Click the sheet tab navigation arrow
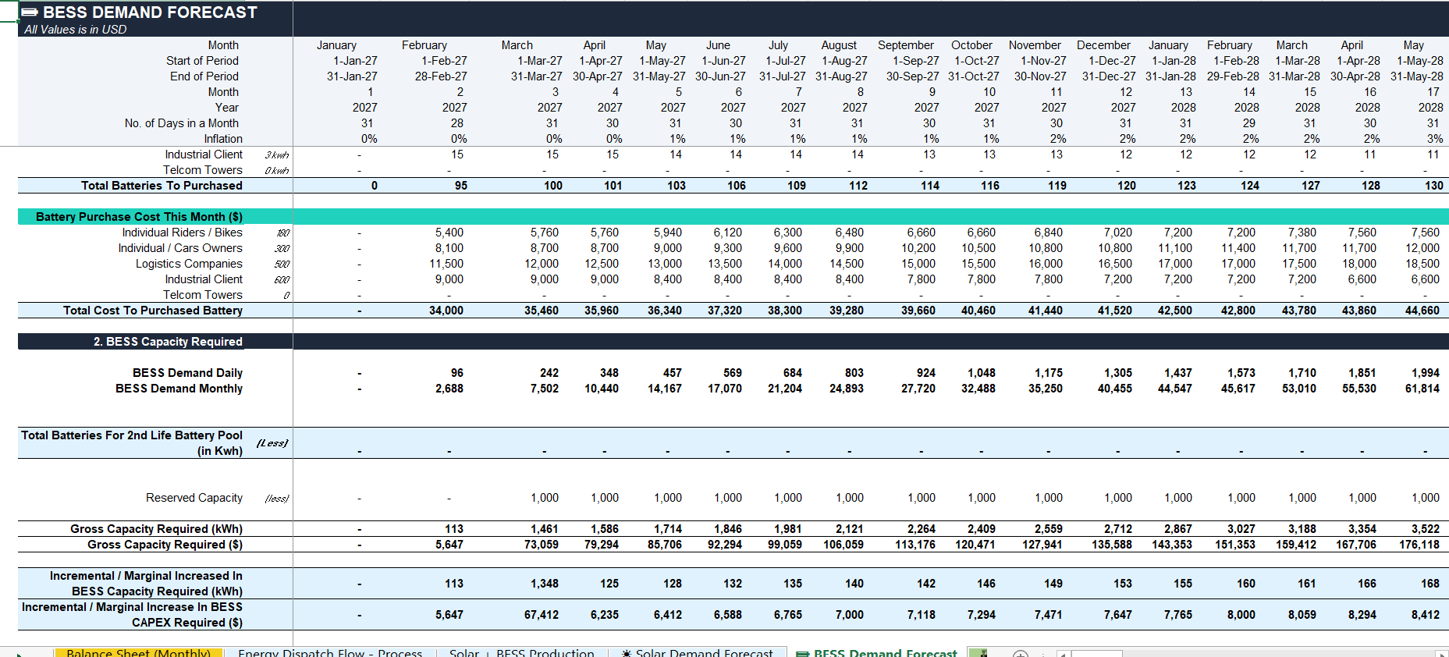1449x657 pixels. 19,654
